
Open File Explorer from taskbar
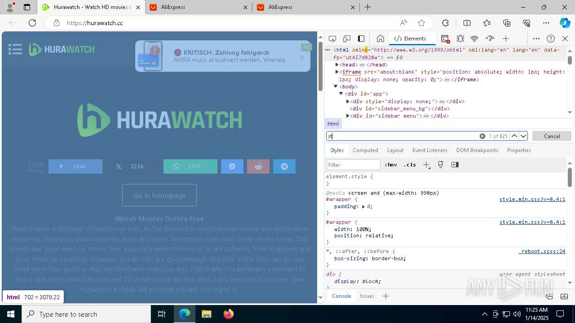[x=207, y=314]
